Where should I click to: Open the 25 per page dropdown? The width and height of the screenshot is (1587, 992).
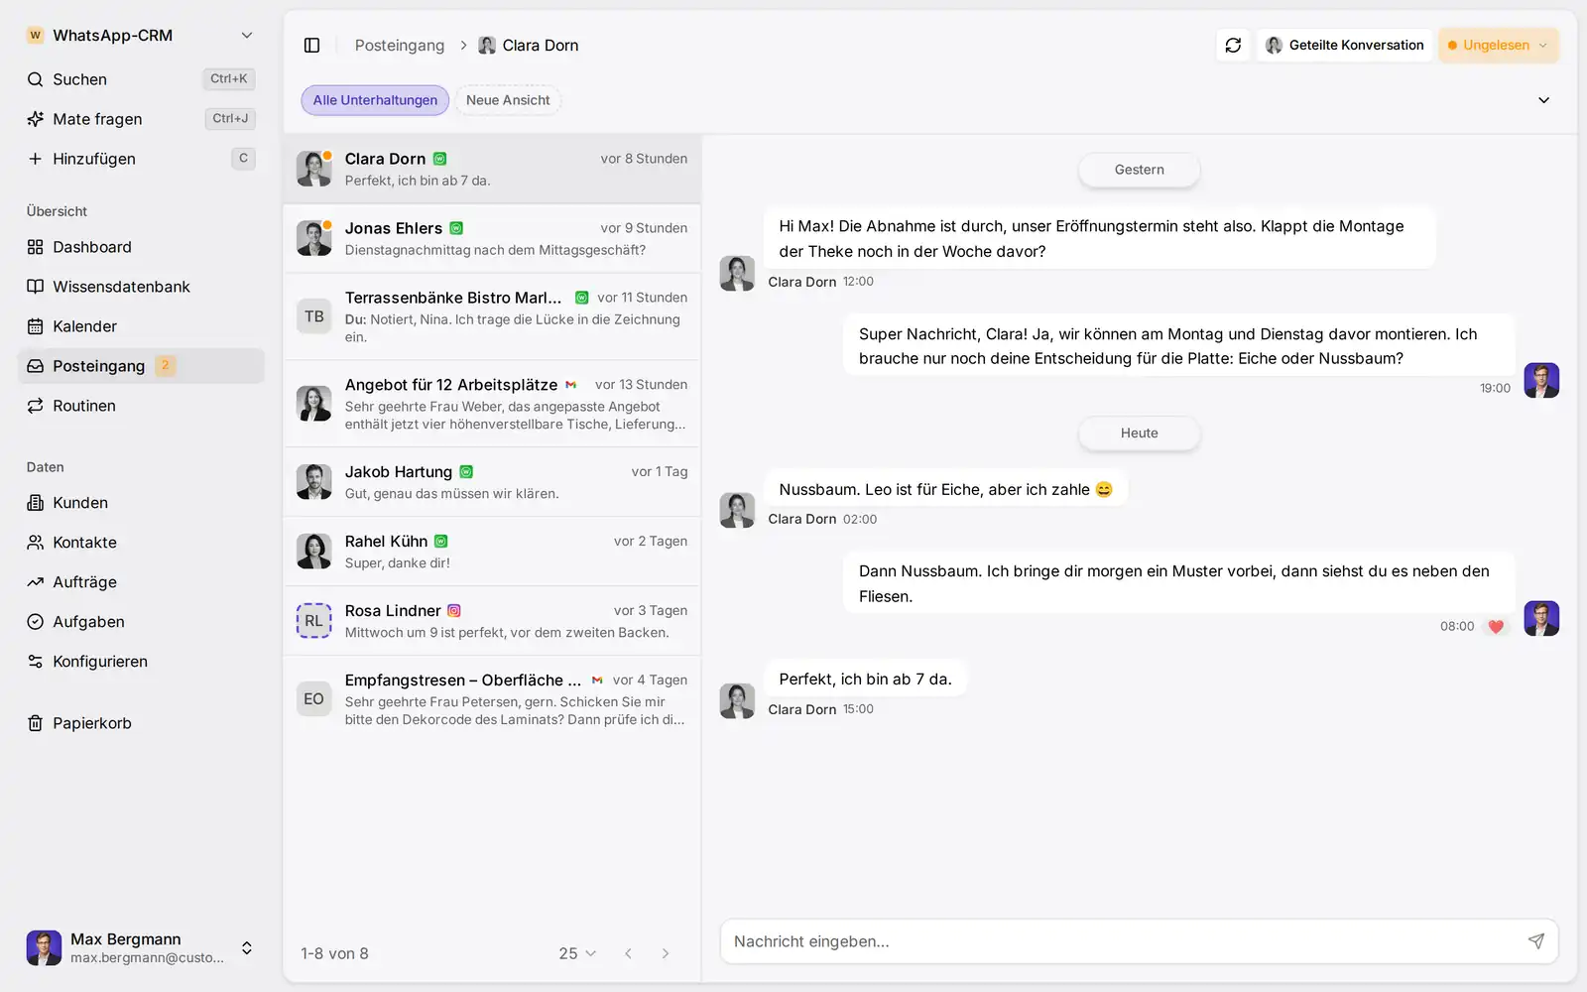pos(577,953)
